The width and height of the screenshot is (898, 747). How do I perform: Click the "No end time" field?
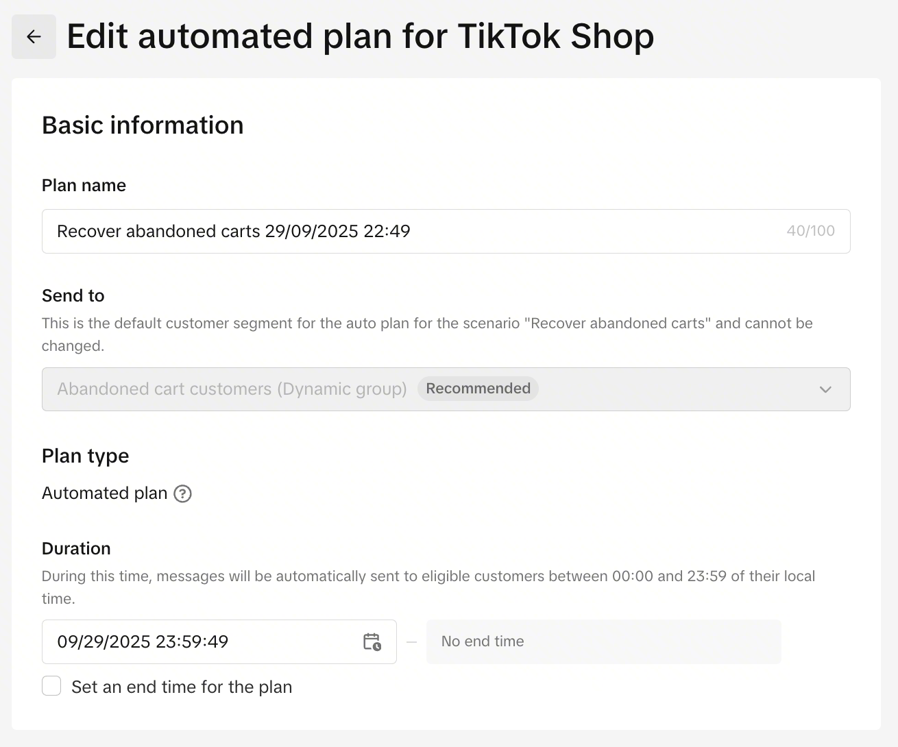pos(603,642)
